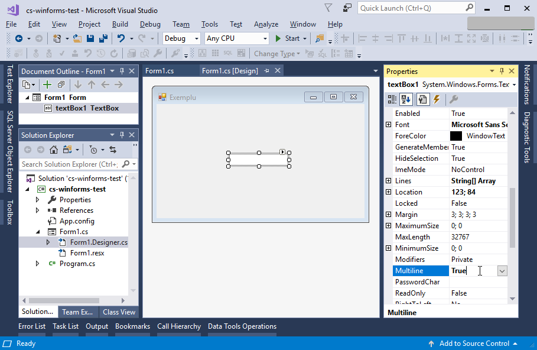The width and height of the screenshot is (537, 350).
Task: Click the Pending Changes Filter clock icon
Action: coord(93,150)
